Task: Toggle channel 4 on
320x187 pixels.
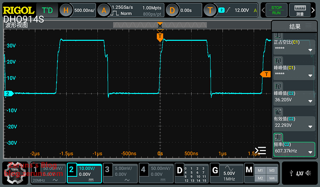Action: [x=155, y=173]
